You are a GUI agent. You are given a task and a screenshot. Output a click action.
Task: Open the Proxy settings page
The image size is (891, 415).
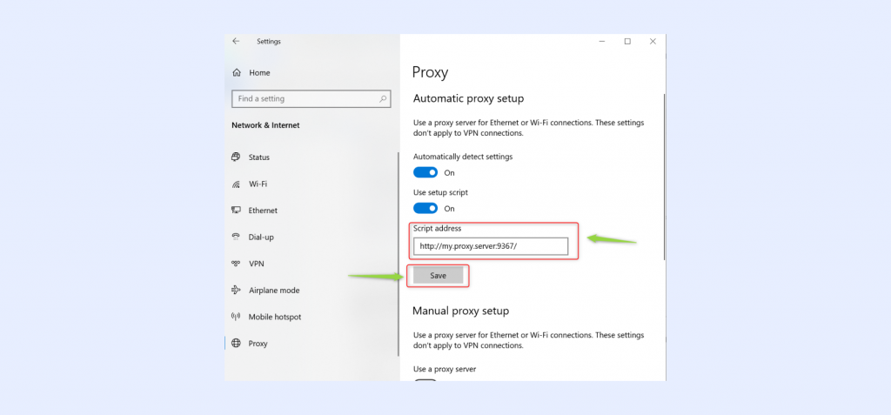tap(258, 344)
